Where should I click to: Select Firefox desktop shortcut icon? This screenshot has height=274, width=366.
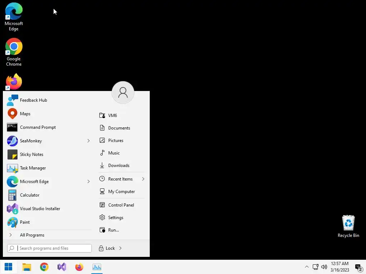pyautogui.click(x=14, y=82)
